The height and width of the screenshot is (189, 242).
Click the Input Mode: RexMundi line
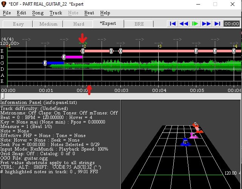(54, 149)
